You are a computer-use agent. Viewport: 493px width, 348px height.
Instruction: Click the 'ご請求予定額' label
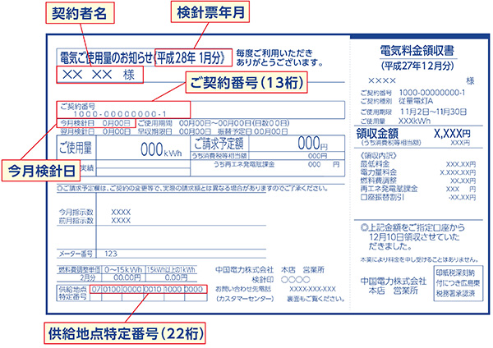(x=219, y=144)
